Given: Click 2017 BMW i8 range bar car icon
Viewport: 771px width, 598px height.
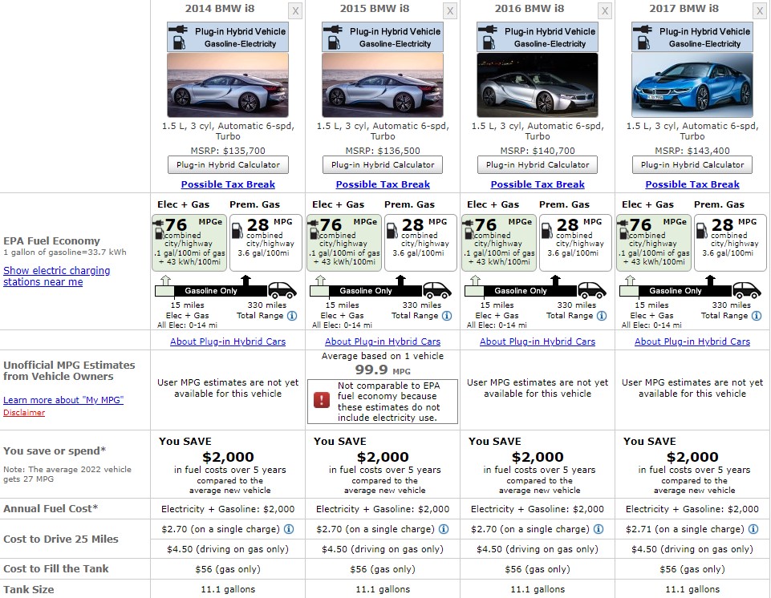Looking at the screenshot, I should [747, 290].
